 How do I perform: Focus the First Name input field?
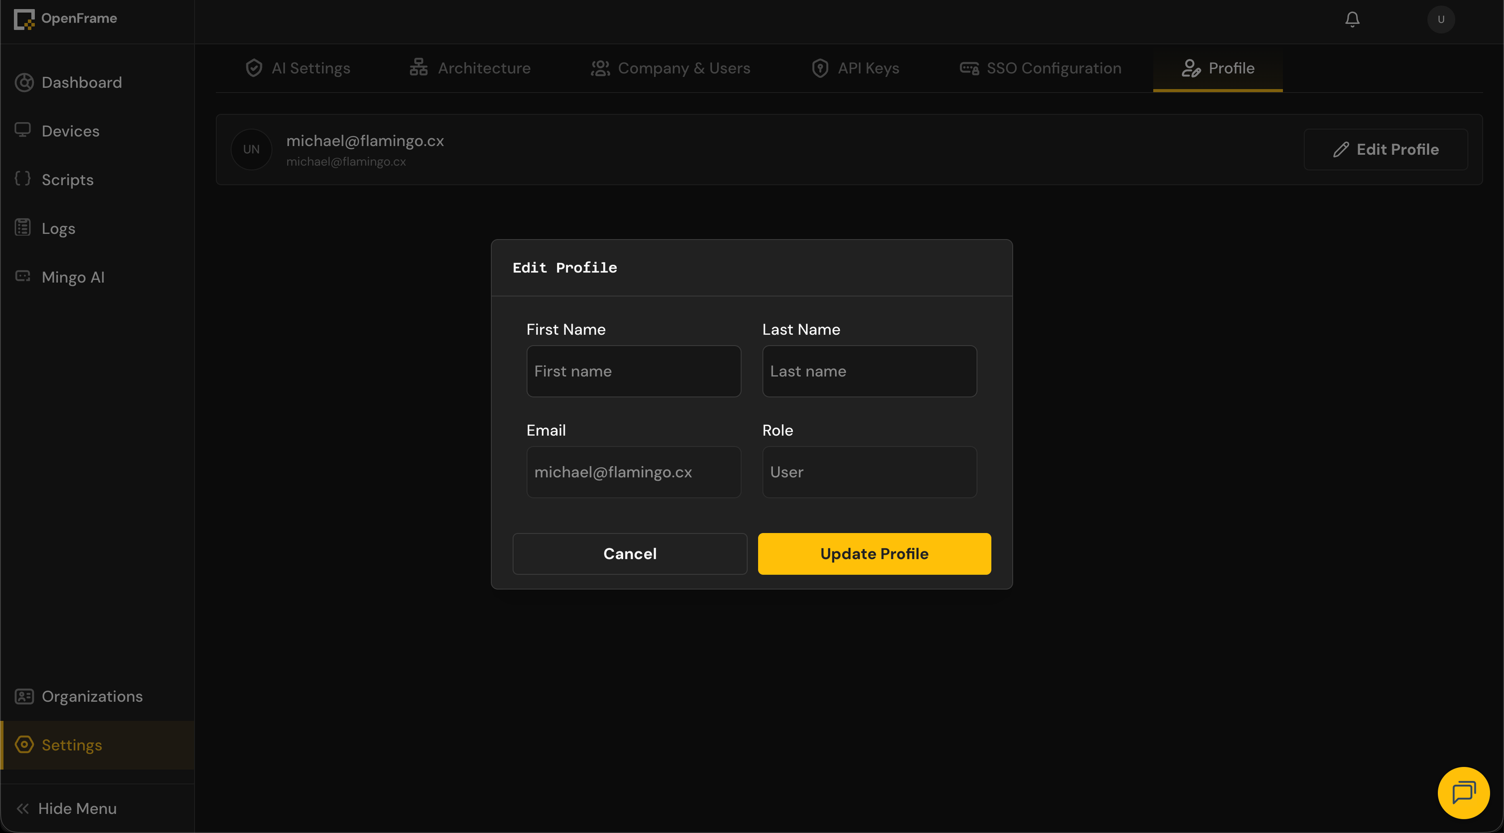click(634, 371)
